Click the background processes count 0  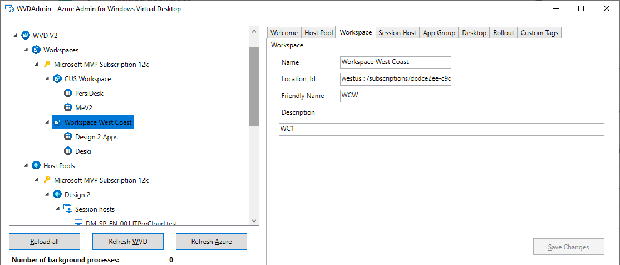point(171,260)
